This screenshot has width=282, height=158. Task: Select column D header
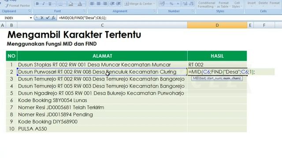[x=217, y=25]
